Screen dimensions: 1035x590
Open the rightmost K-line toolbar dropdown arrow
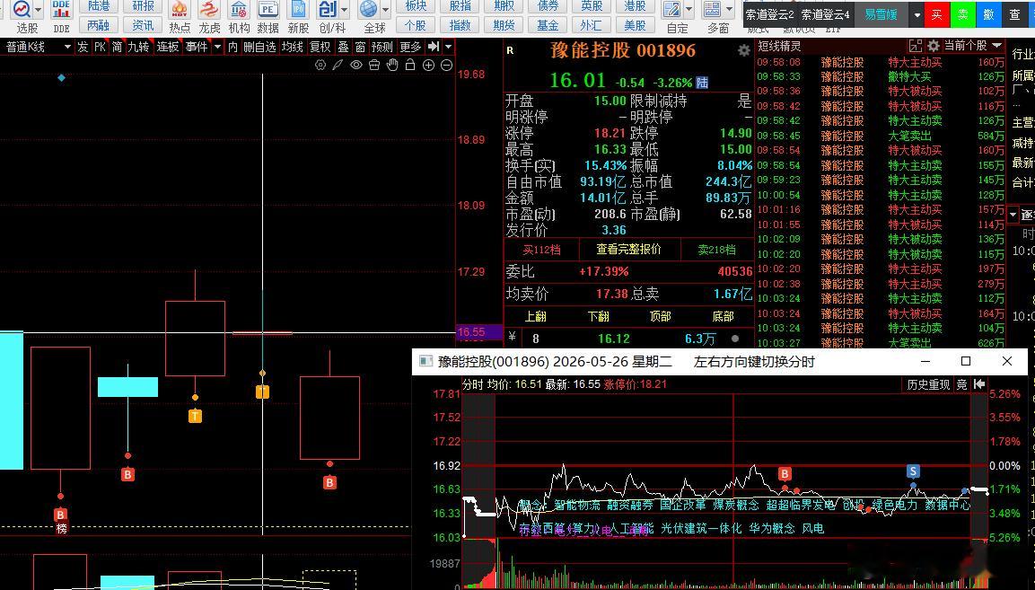(449, 47)
